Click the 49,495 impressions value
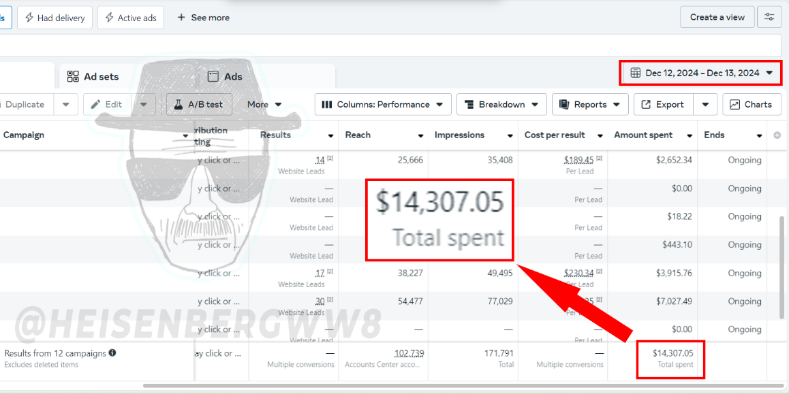Screen dimensions: 789x394 [x=499, y=274]
